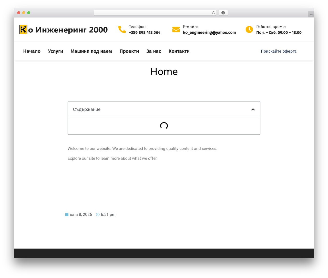Viewport: 328px width, 278px height.
Task: Click the Съдържание heading label
Action: click(x=87, y=110)
